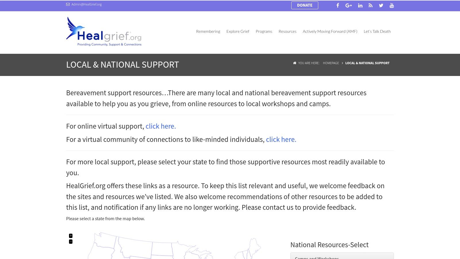Select the Remembering menu item
Image resolution: width=460 pixels, height=259 pixels.
pos(208,31)
